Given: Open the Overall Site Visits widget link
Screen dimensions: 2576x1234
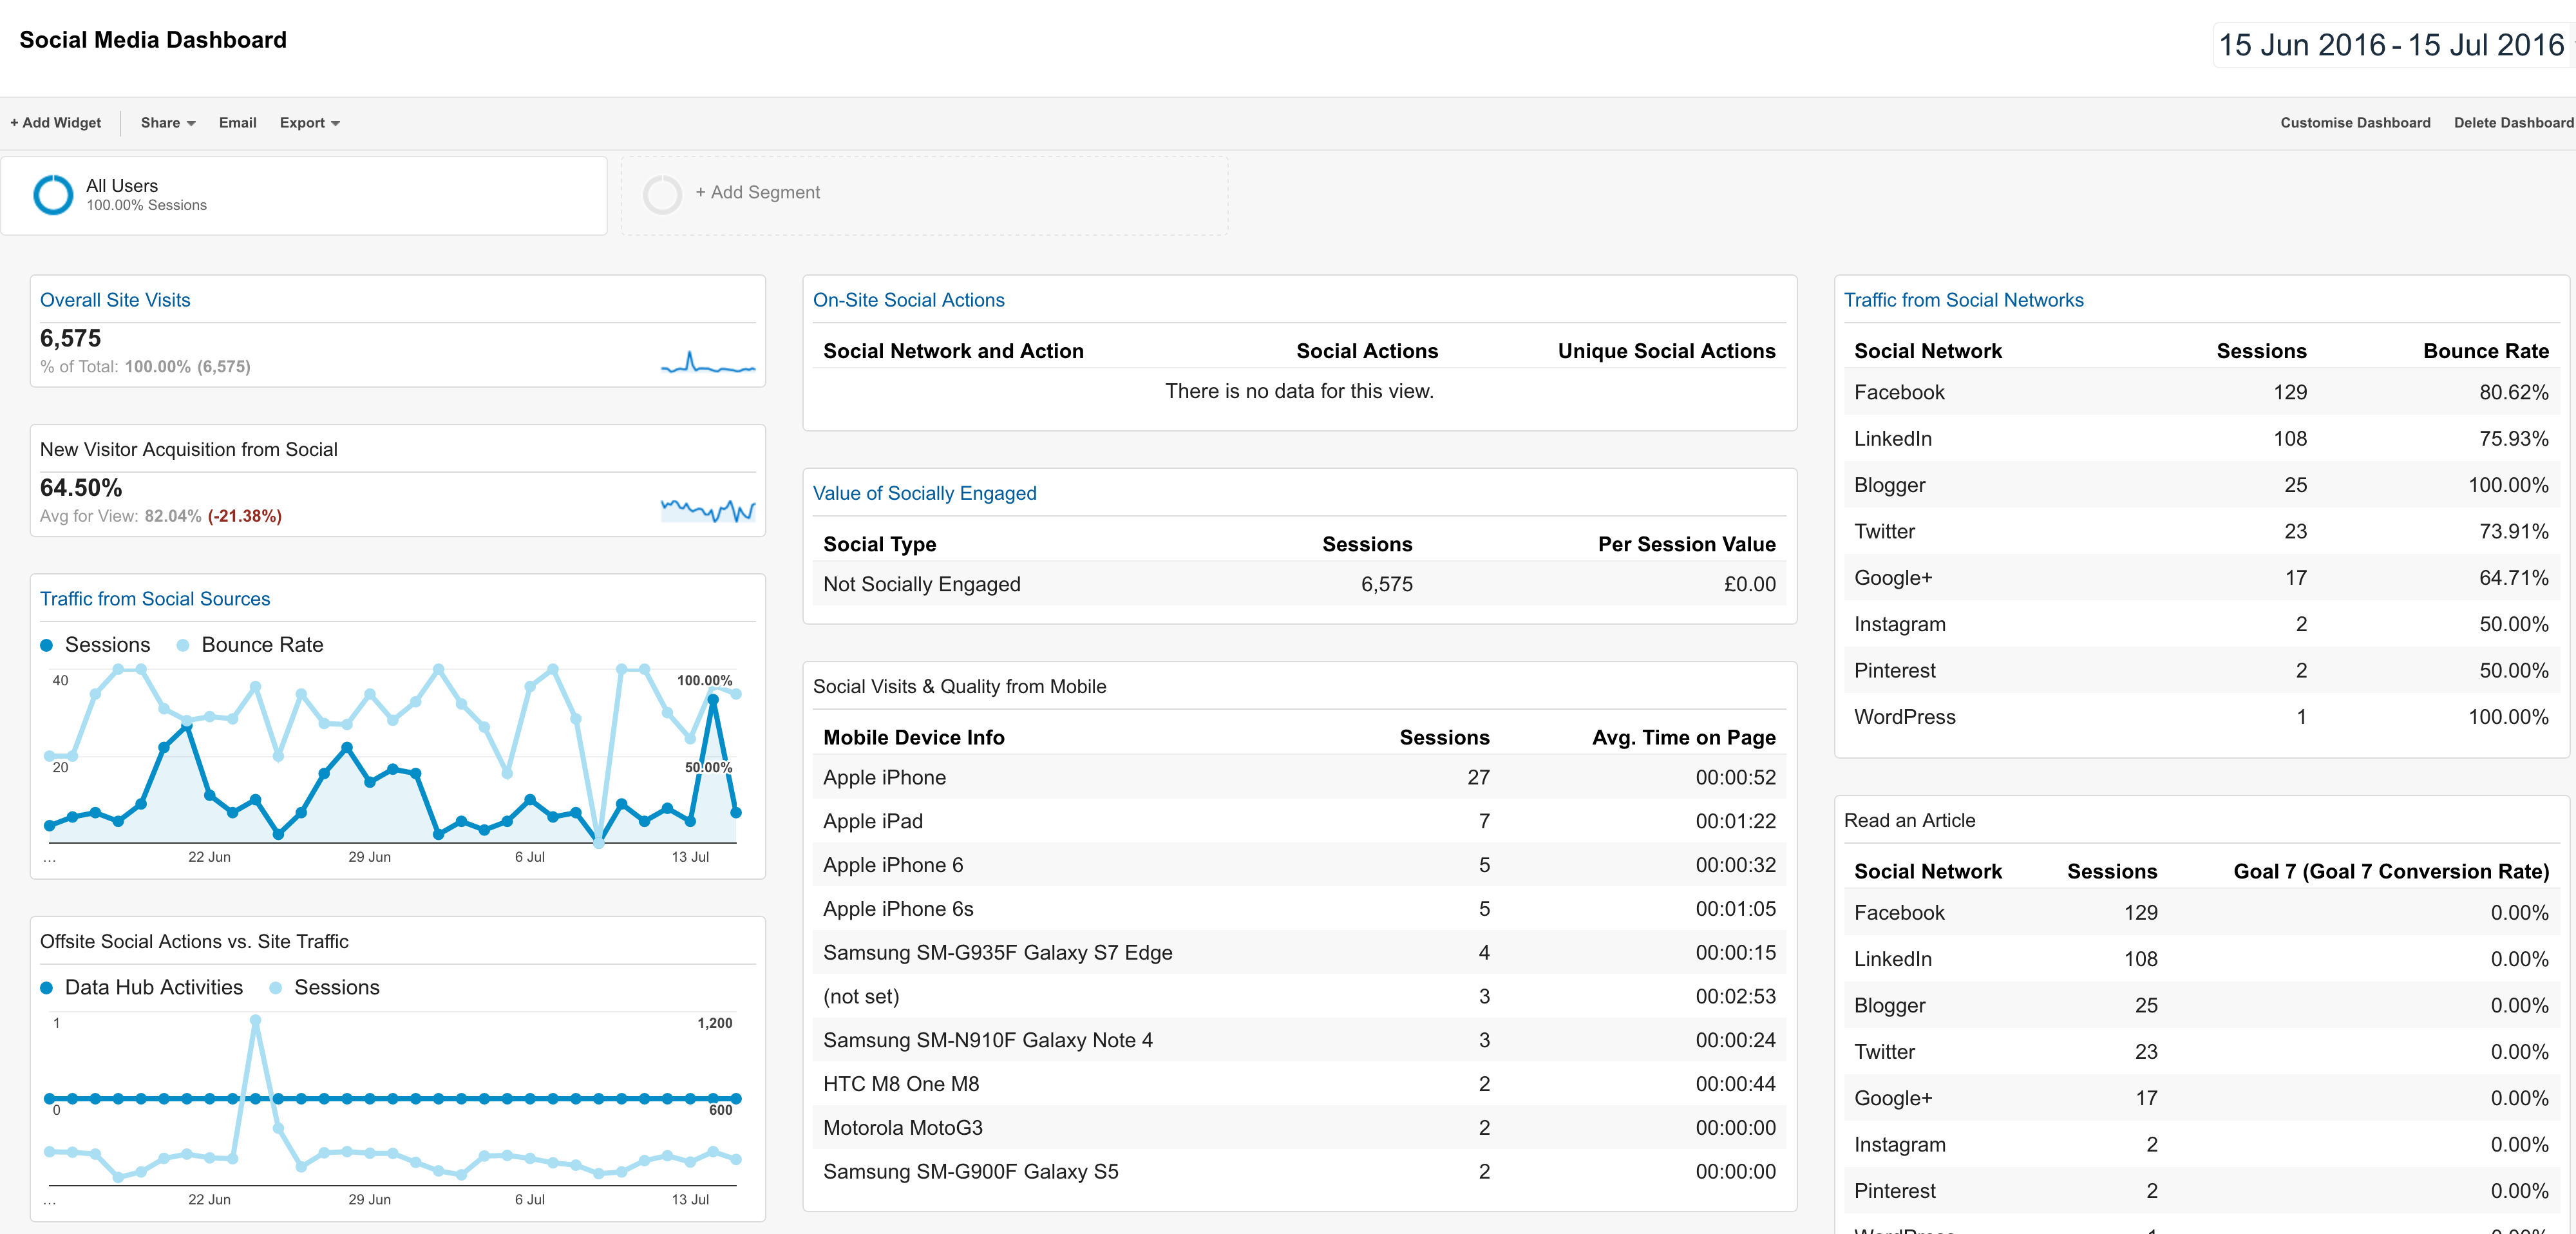Looking at the screenshot, I should click(x=115, y=300).
